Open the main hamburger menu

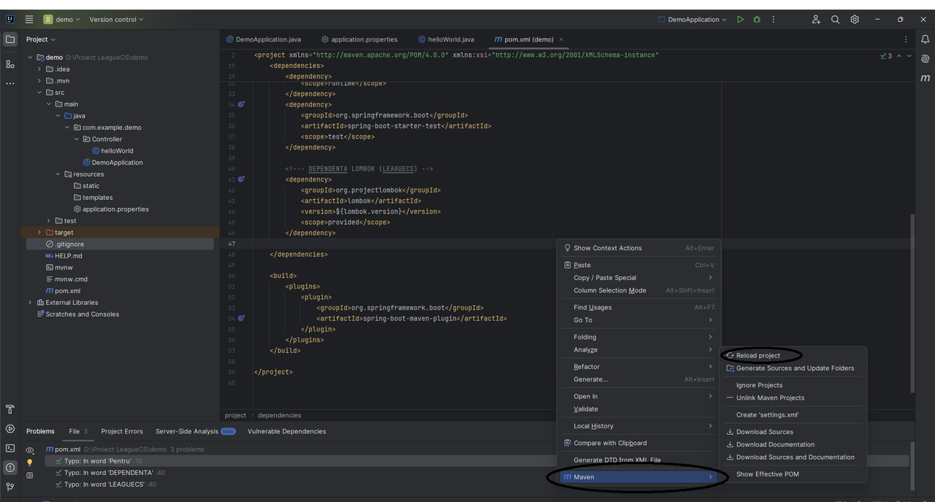click(29, 20)
